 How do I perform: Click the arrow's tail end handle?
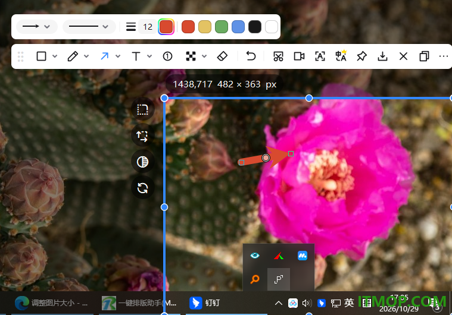click(242, 162)
